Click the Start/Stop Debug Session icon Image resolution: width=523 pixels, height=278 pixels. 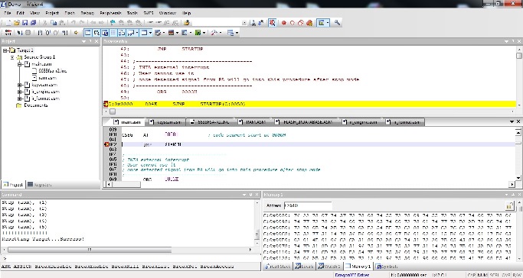[x=272, y=23]
